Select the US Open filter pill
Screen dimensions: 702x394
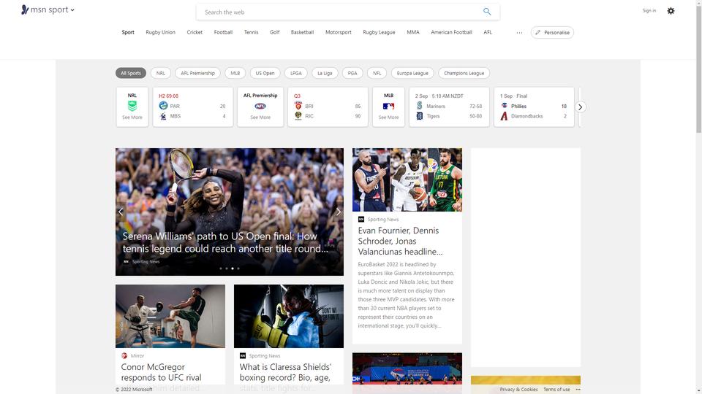(x=265, y=73)
